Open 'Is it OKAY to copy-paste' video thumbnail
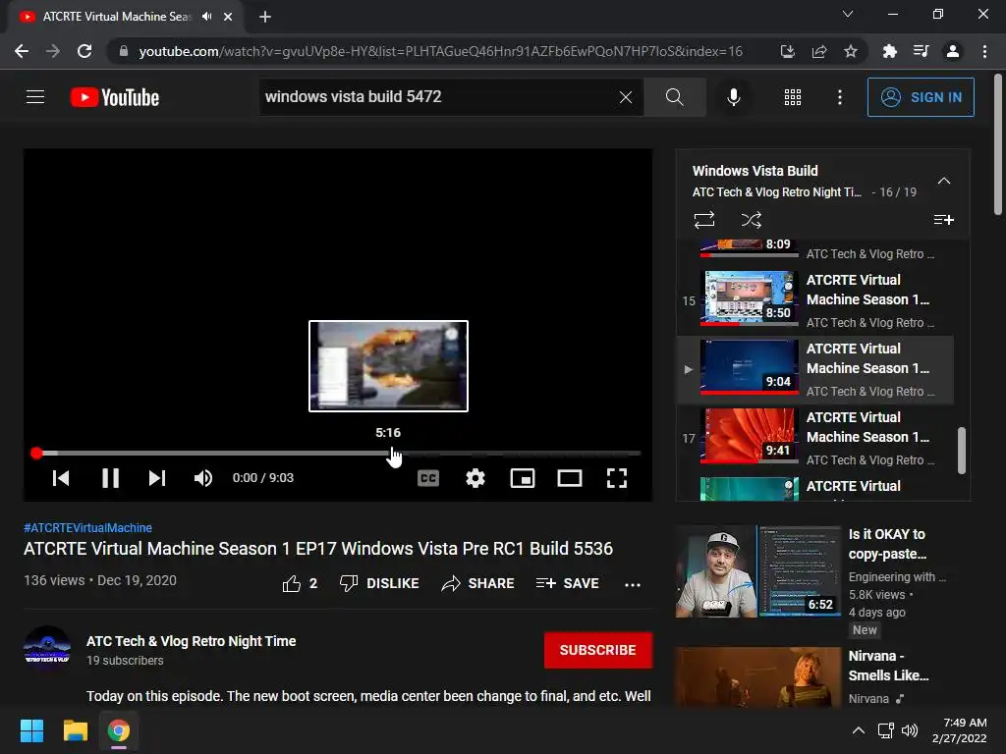The width and height of the screenshot is (1006, 754). pos(757,571)
